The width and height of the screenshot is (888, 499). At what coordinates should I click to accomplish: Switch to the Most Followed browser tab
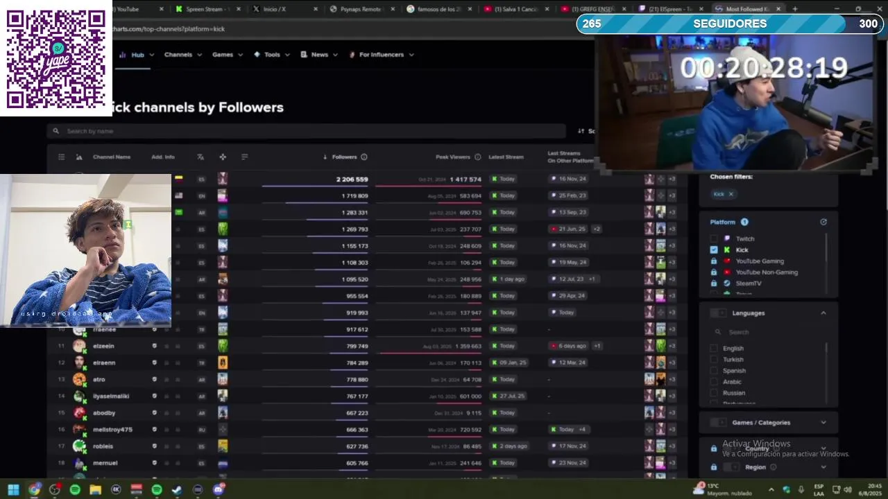pyautogui.click(x=748, y=9)
